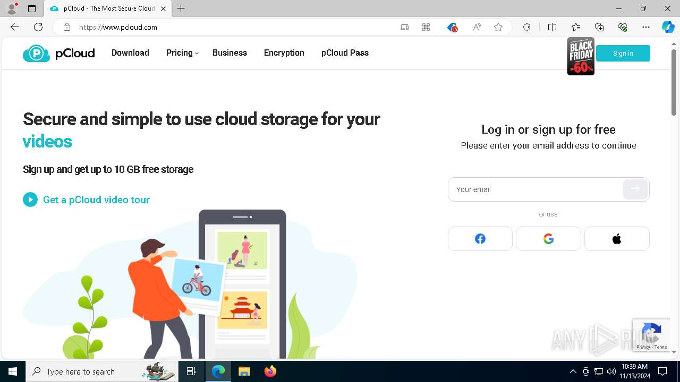Select the pCloud browser tab

(x=108, y=8)
